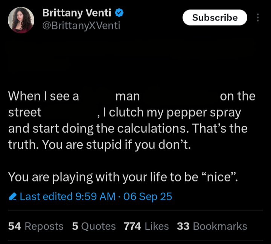Click the 06 Sep 25 date
The image size is (271, 244).
(148, 197)
